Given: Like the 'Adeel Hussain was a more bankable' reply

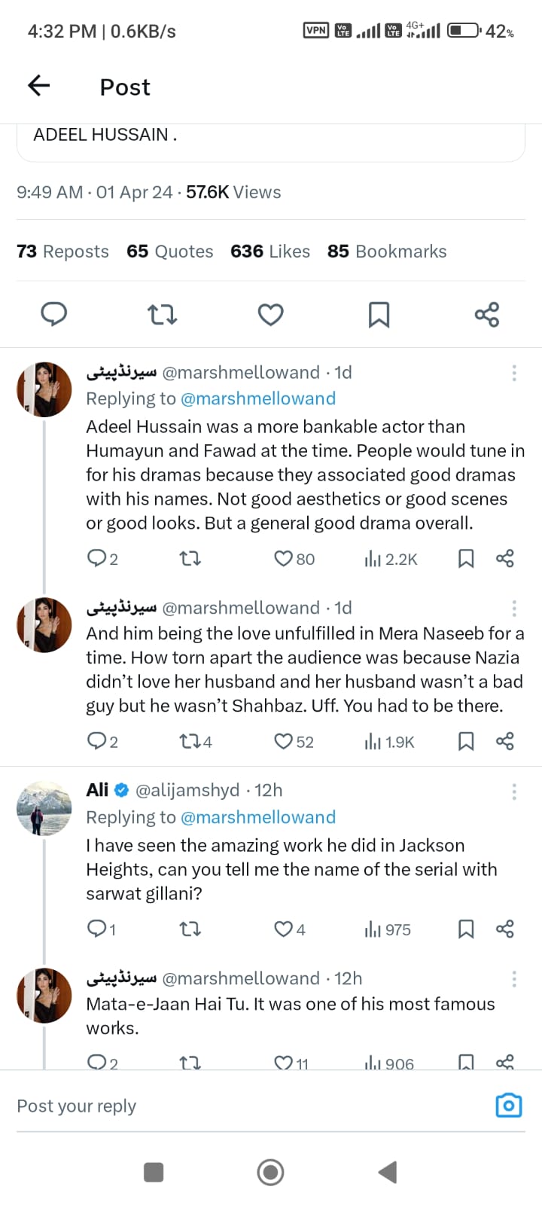Looking at the screenshot, I should pos(284,559).
